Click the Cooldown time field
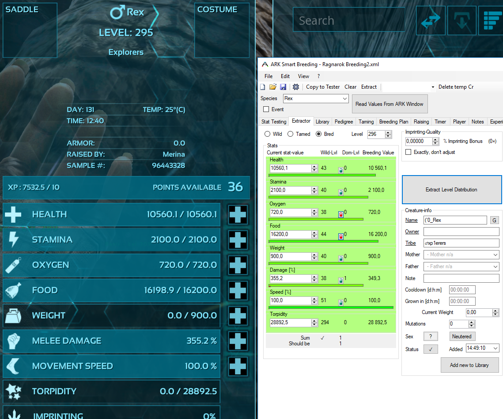Screen dimensions: 503x419 pyautogui.click(x=462, y=290)
